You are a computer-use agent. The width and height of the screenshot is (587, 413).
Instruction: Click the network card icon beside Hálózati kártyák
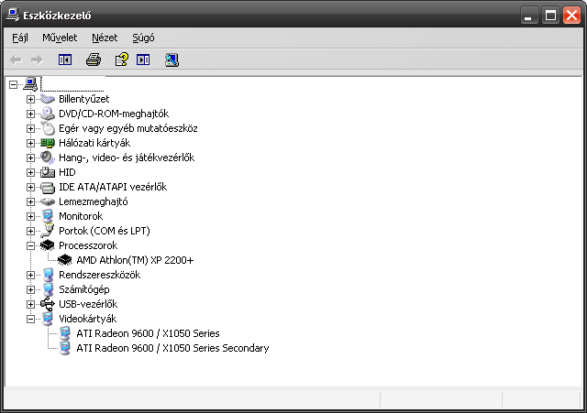pyautogui.click(x=48, y=143)
